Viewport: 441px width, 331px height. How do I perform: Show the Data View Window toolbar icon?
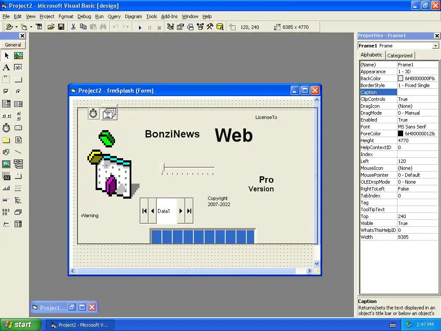(220, 27)
